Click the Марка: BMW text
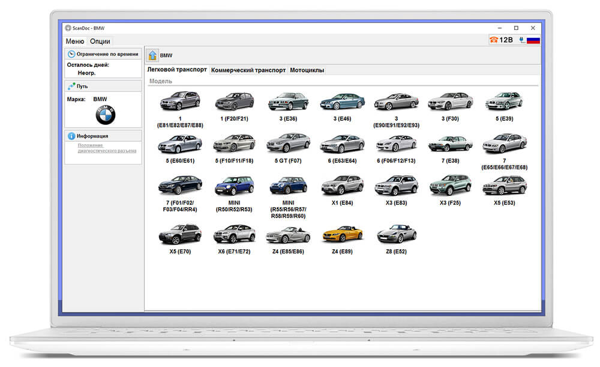The image size is (600, 367). 87,99
